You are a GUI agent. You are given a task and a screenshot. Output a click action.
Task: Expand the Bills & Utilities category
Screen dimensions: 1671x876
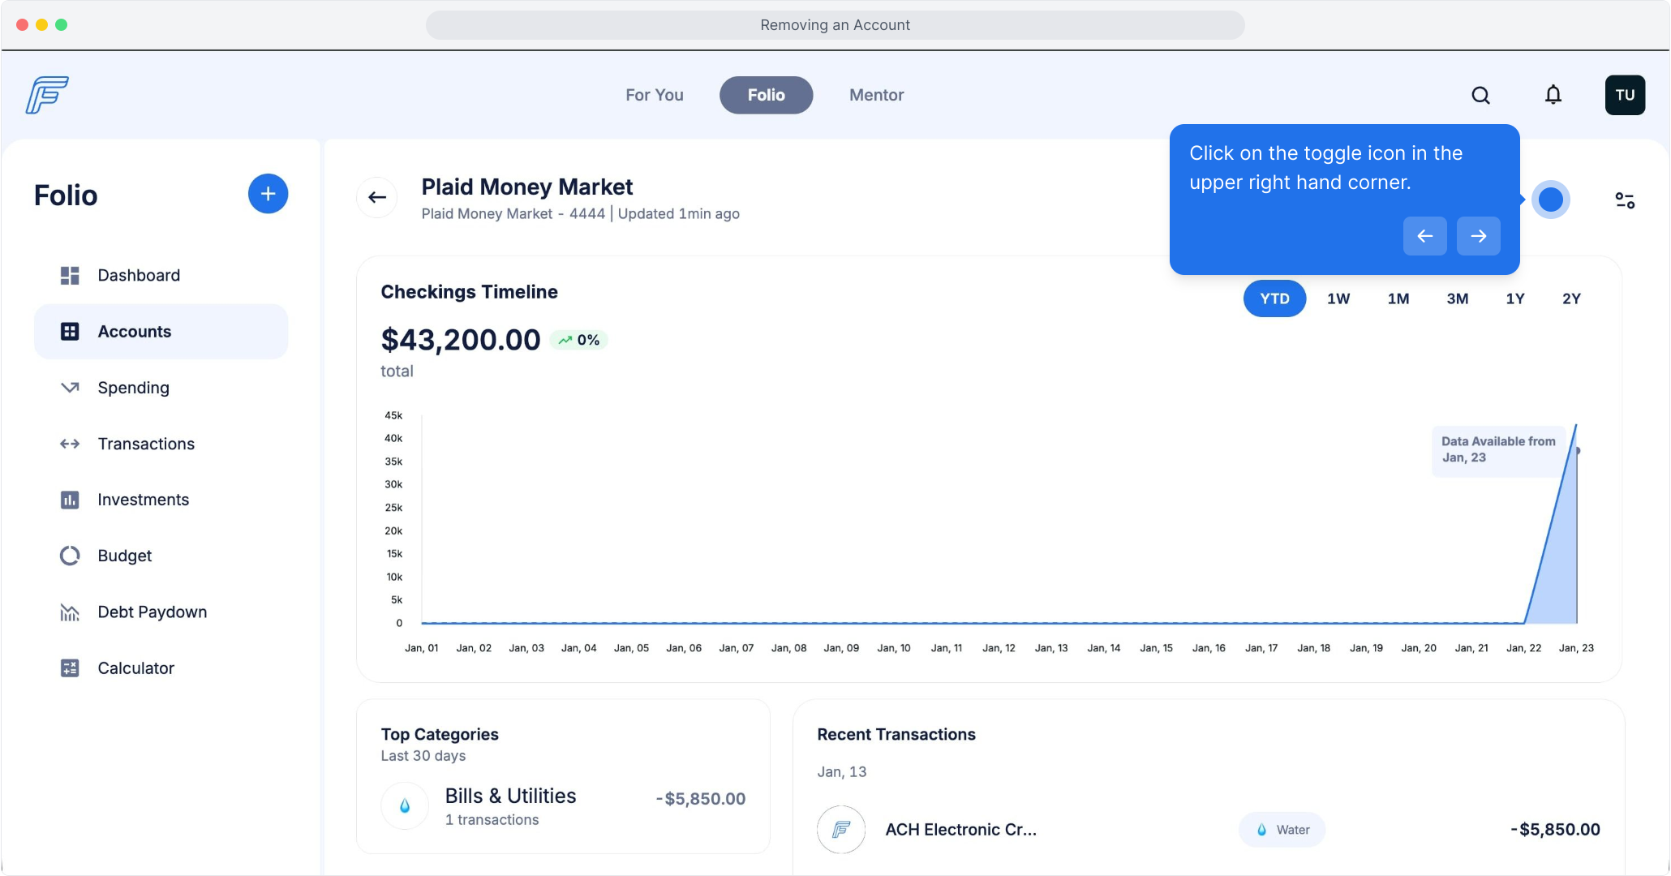point(510,797)
